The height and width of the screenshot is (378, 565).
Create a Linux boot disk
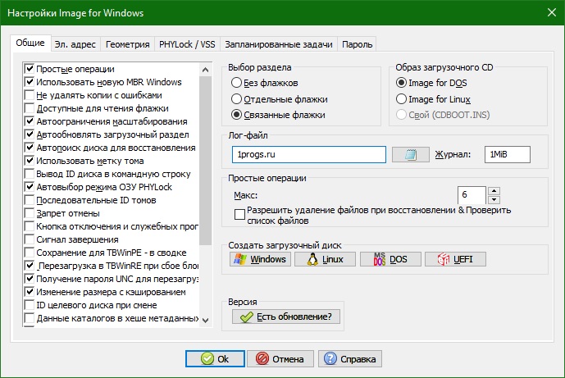[x=325, y=259]
